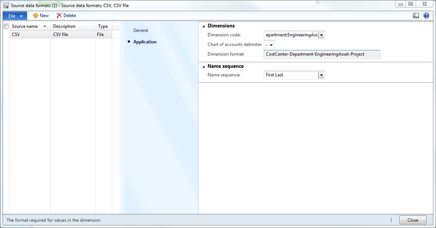Click the Delete toolbar button

click(x=66, y=16)
